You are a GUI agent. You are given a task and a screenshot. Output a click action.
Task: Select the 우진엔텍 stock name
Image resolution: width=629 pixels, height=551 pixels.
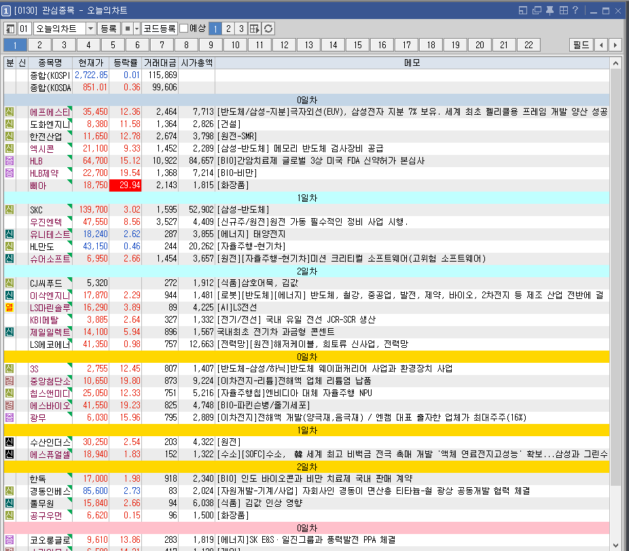[x=46, y=222]
